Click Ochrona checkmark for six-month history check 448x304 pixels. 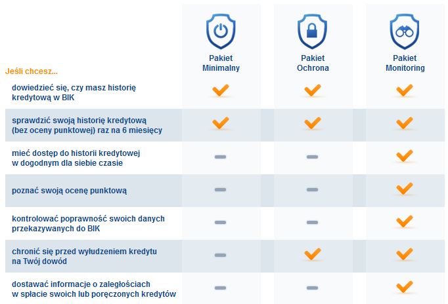pos(313,123)
